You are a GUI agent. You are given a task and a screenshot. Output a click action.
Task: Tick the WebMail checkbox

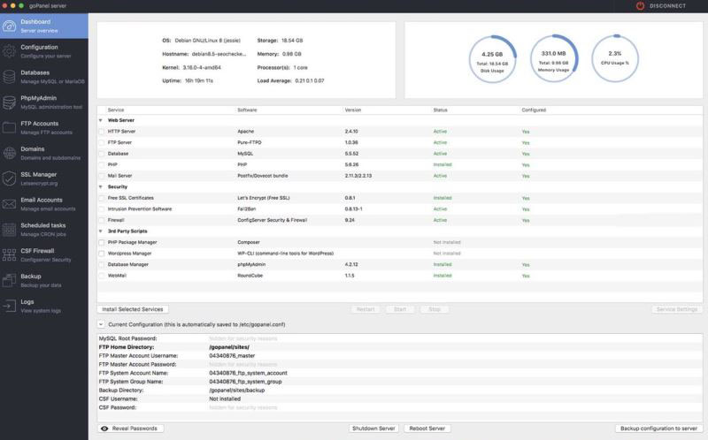click(x=102, y=276)
